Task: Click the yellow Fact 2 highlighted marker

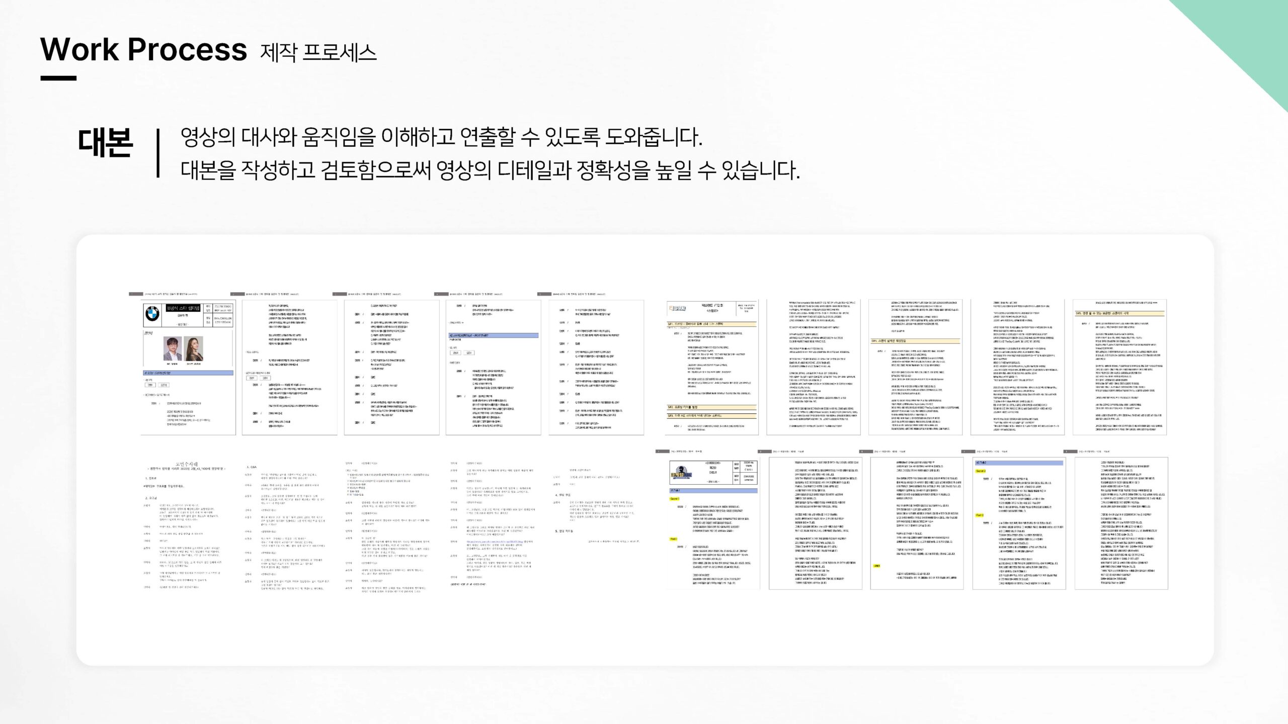Action: coord(980,515)
